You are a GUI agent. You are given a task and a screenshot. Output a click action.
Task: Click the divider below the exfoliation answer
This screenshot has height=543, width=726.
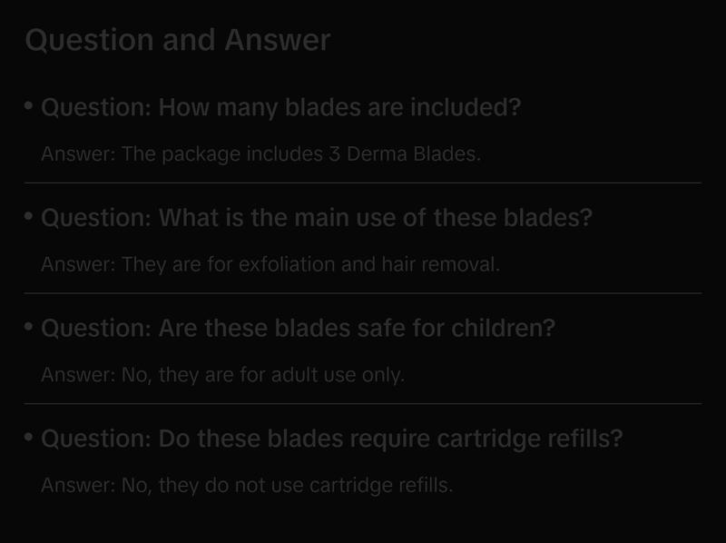(x=363, y=293)
